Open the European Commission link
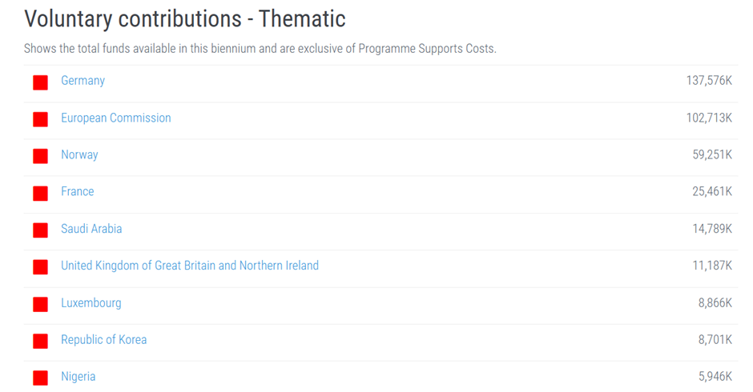Image resolution: width=753 pixels, height=392 pixels. [115, 118]
